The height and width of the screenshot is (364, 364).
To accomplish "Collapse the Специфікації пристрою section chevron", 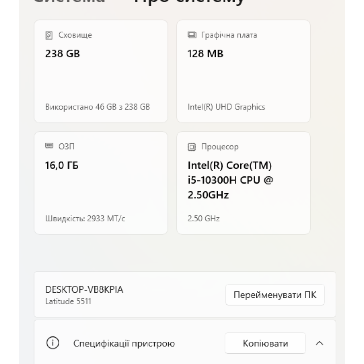I will point(320,343).
